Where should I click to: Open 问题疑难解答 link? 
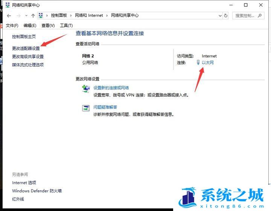[x=105, y=107]
